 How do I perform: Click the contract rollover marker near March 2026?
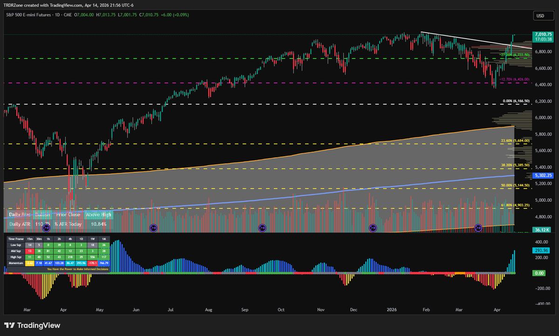click(x=478, y=228)
